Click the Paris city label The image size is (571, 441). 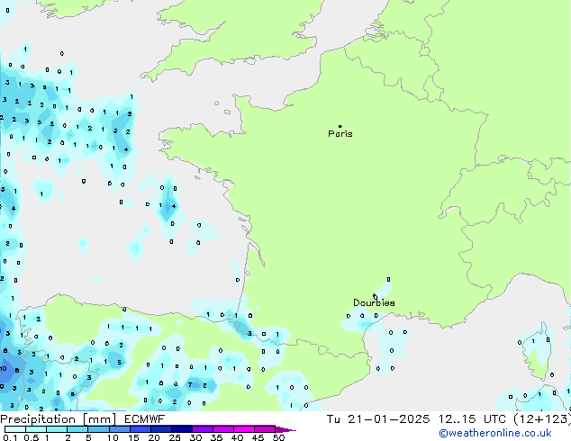pos(340,134)
